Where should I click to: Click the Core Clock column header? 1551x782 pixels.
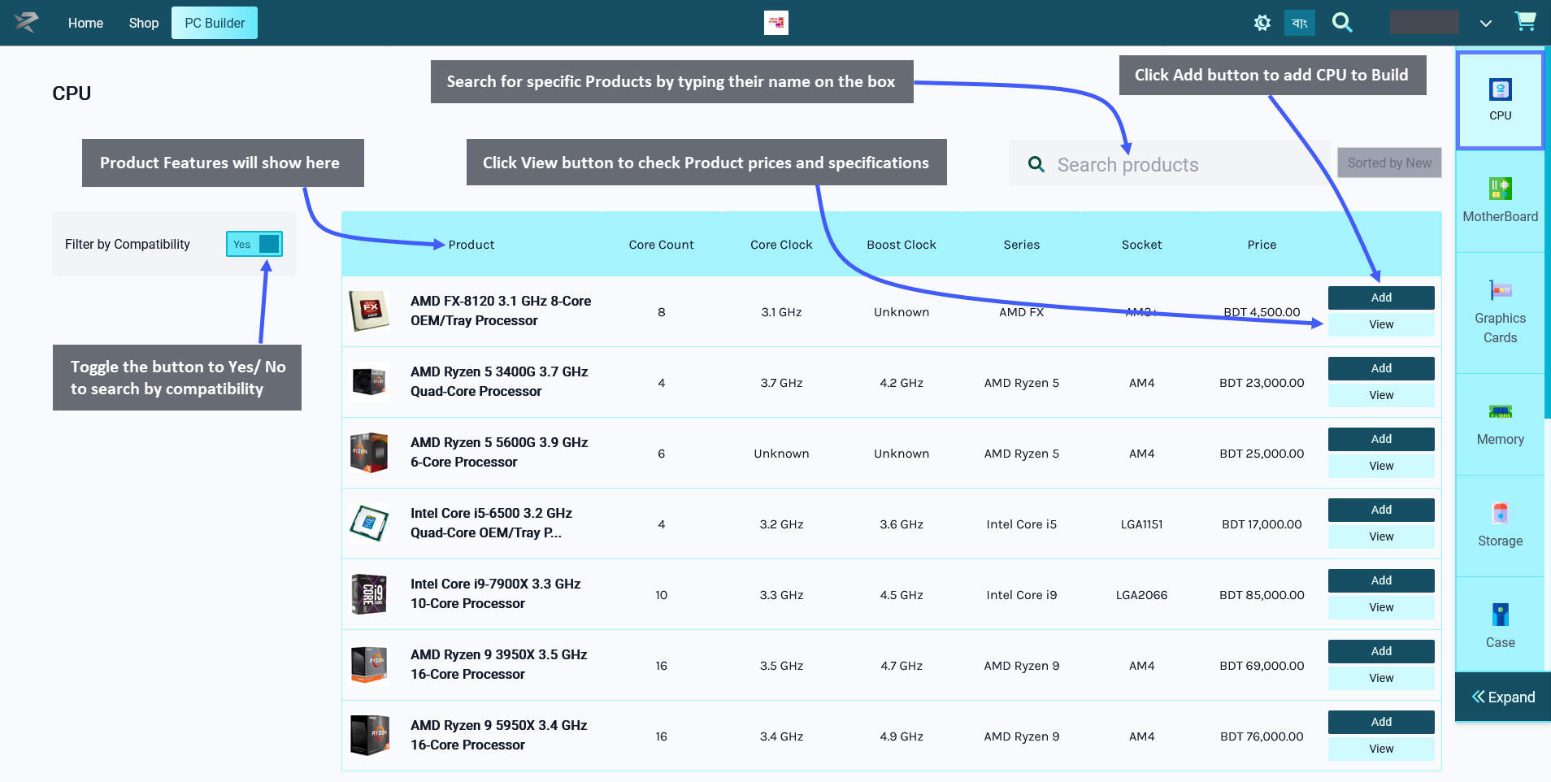[781, 245]
